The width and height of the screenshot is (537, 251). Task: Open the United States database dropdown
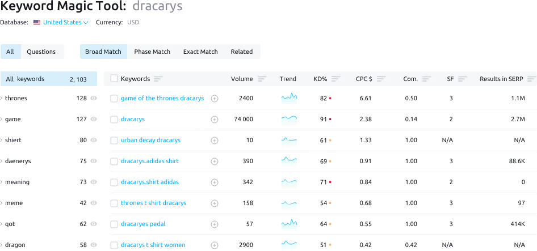pos(65,23)
